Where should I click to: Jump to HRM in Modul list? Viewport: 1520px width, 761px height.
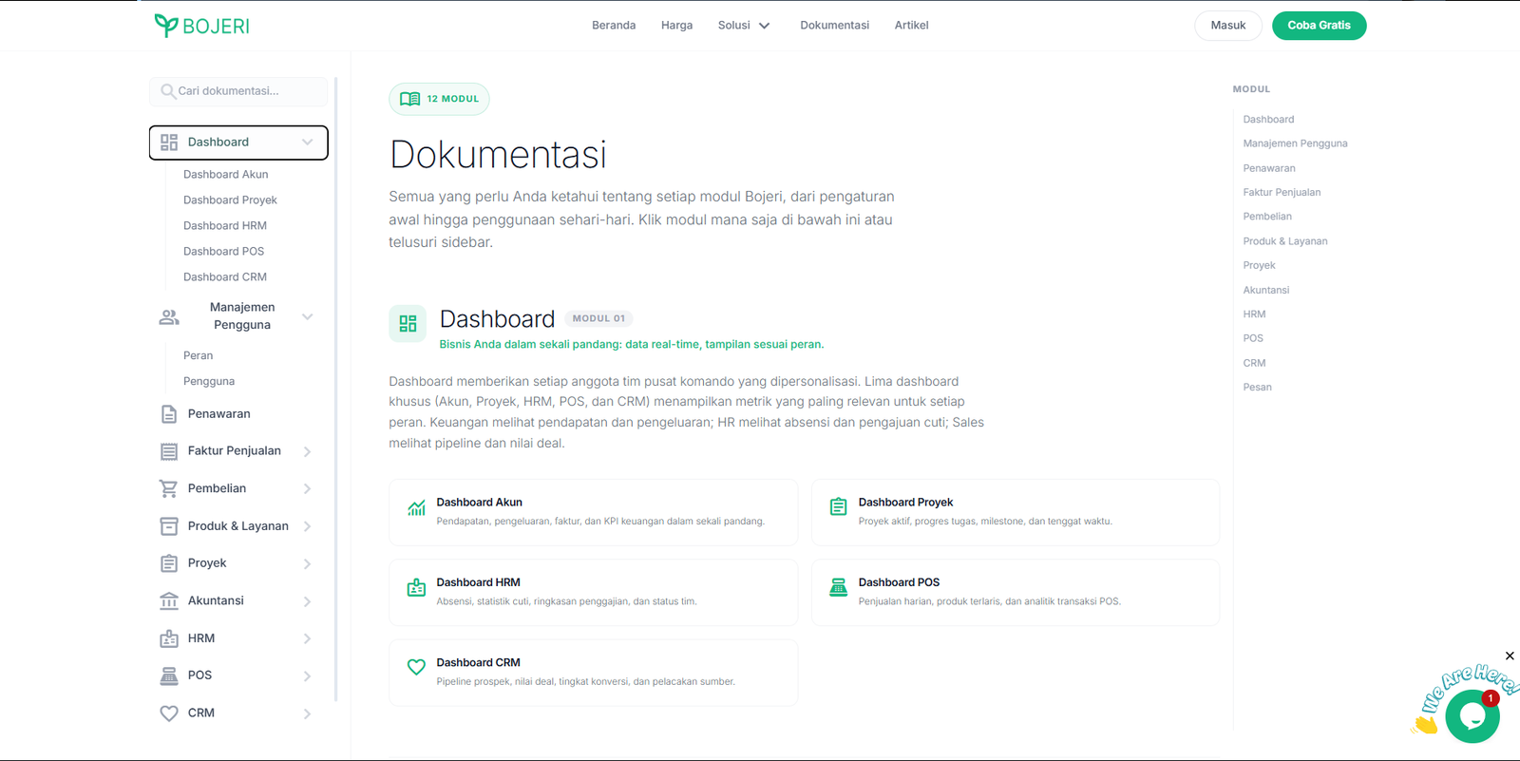pos(1254,314)
